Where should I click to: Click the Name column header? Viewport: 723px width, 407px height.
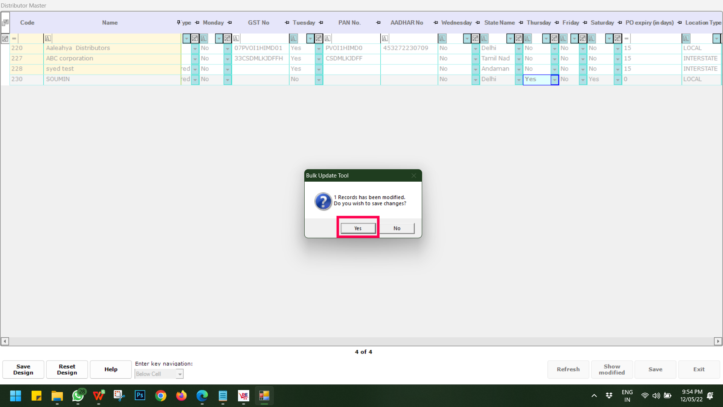pyautogui.click(x=110, y=23)
